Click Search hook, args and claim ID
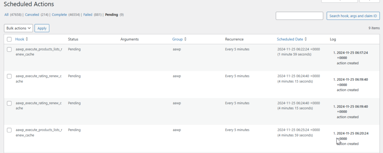The width and height of the screenshot is (383, 153). point(353,16)
